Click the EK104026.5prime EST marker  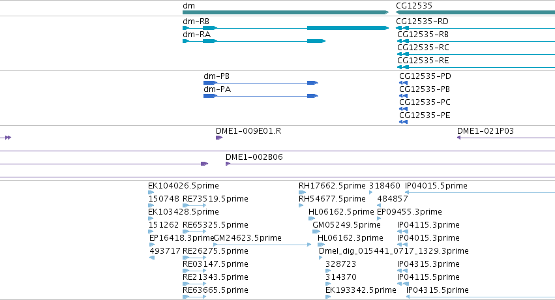(x=151, y=192)
